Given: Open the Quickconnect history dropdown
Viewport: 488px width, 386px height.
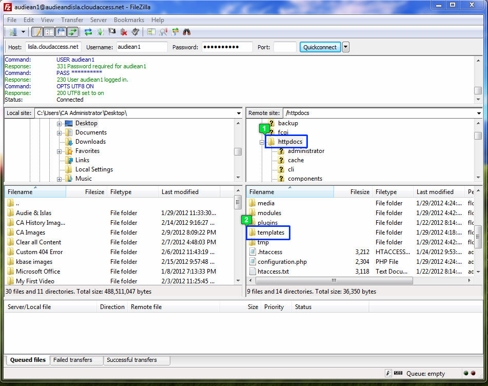Looking at the screenshot, I should tap(346, 47).
